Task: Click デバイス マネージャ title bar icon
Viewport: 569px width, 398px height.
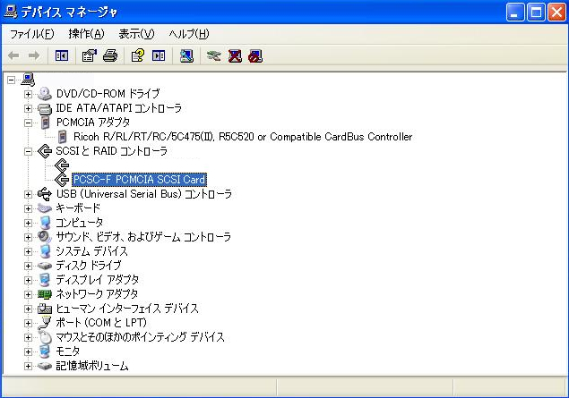Action: [11, 12]
